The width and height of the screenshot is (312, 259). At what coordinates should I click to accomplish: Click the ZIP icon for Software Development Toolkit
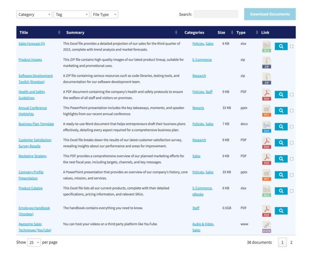pyautogui.click(x=266, y=78)
